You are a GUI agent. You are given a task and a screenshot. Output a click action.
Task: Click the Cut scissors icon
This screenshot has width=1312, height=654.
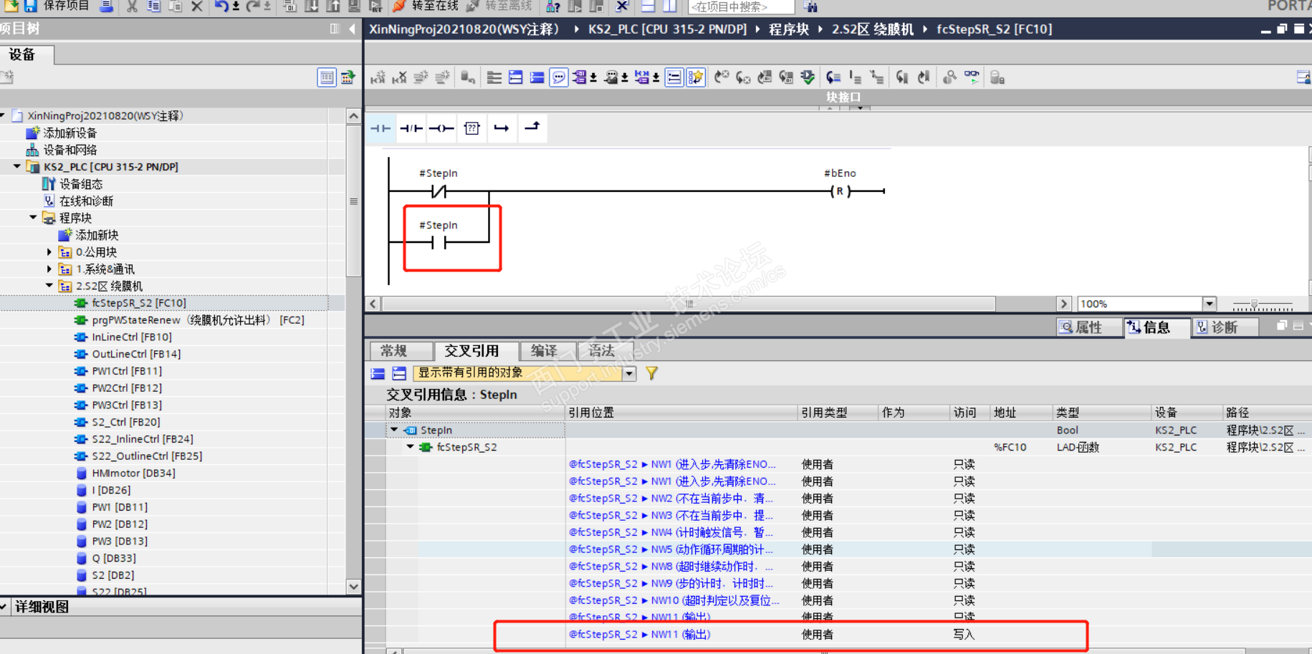tap(132, 6)
